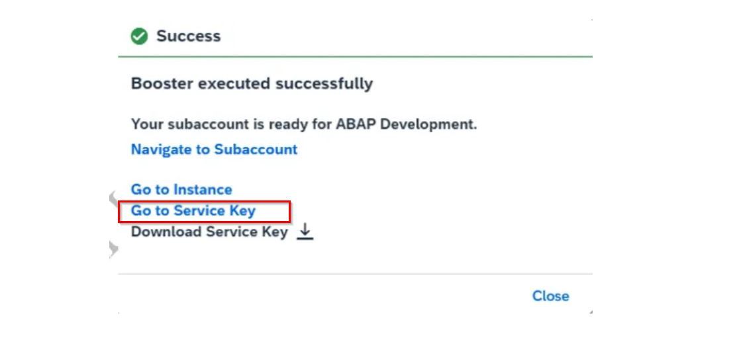Image resolution: width=739 pixels, height=342 pixels.
Task: Open the Navigate to Subaccount link
Action: click(214, 150)
